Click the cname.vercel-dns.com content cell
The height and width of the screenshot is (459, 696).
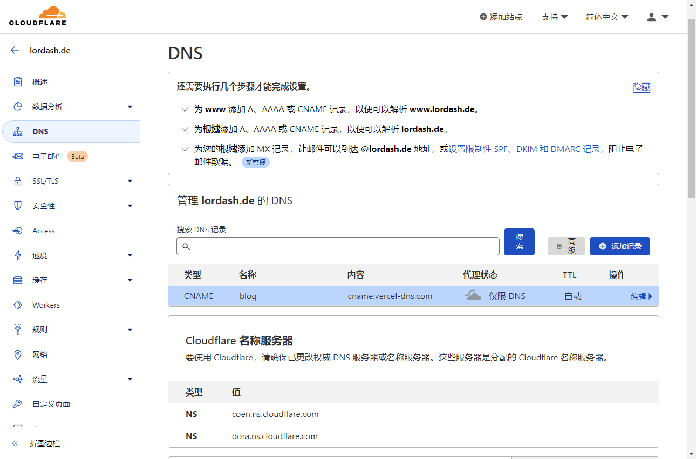[390, 296]
